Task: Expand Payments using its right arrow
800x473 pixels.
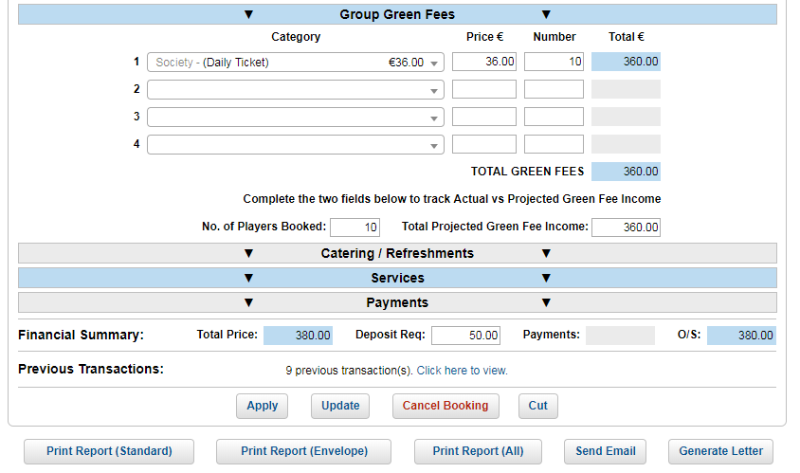Action: [x=546, y=302]
